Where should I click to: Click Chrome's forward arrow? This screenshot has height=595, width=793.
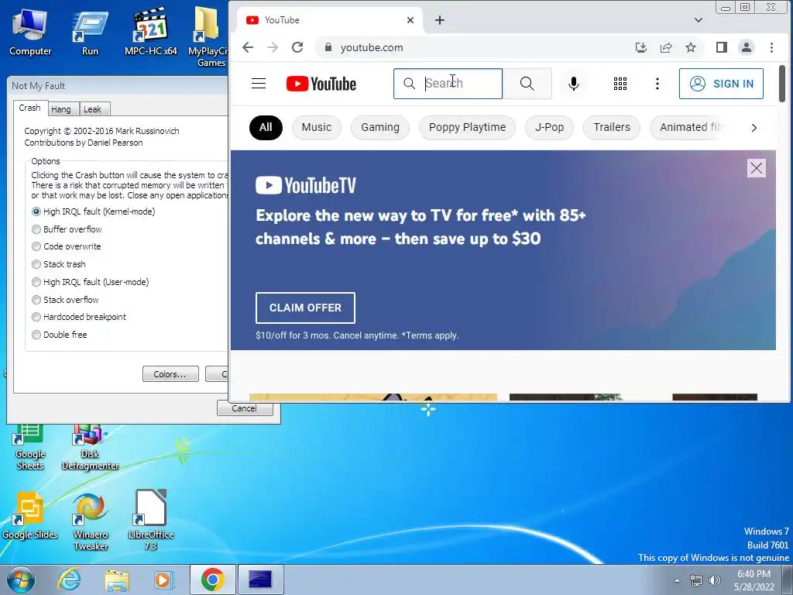(273, 47)
